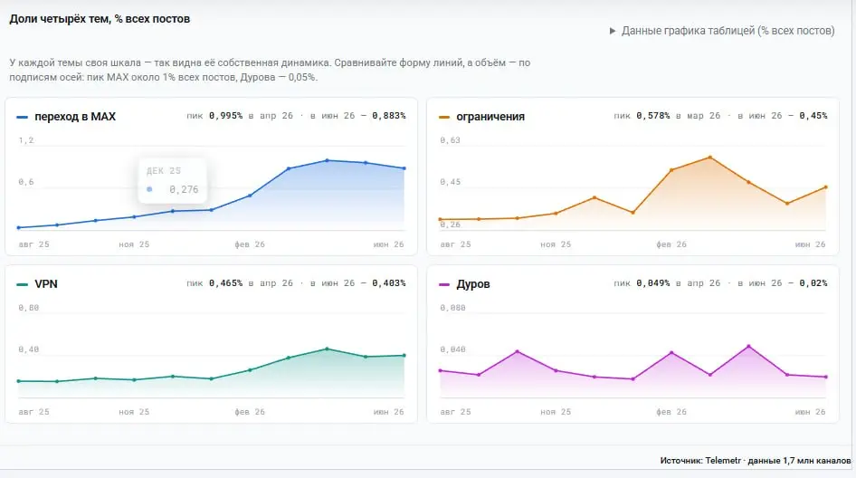This screenshot has height=478, width=856.
Task: Click the last data point of the VPN chart
Action: [404, 356]
